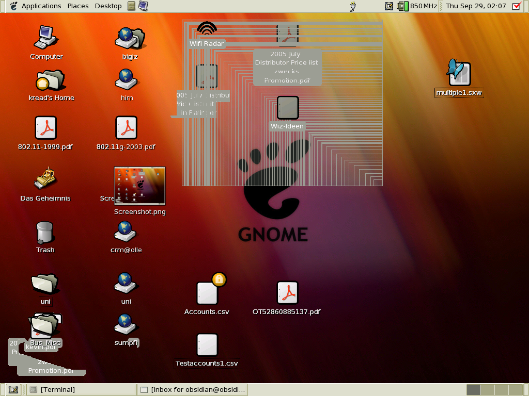Open the Testaccounts1.csv file
529x396 pixels.
coord(207,345)
